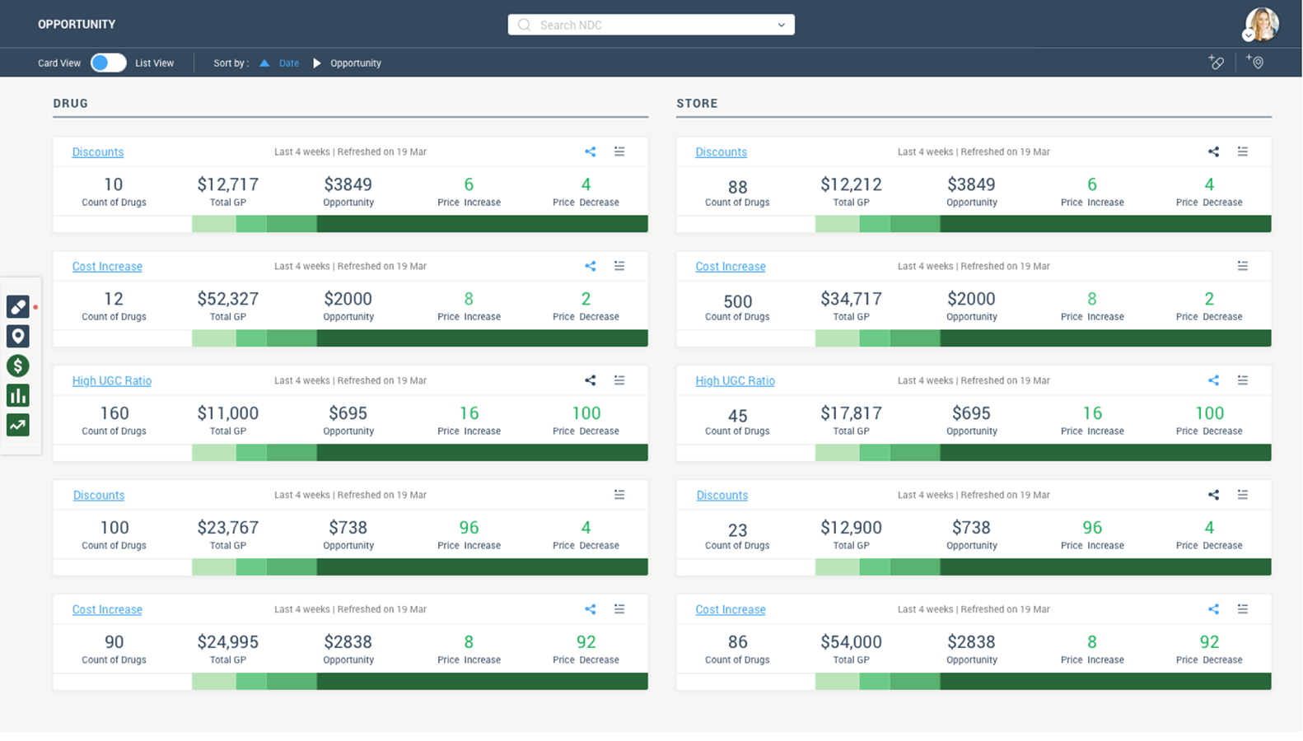Viewport: 1303px width, 741px height.
Task: Select the dollar sign icon in sidebar
Action: (x=18, y=366)
